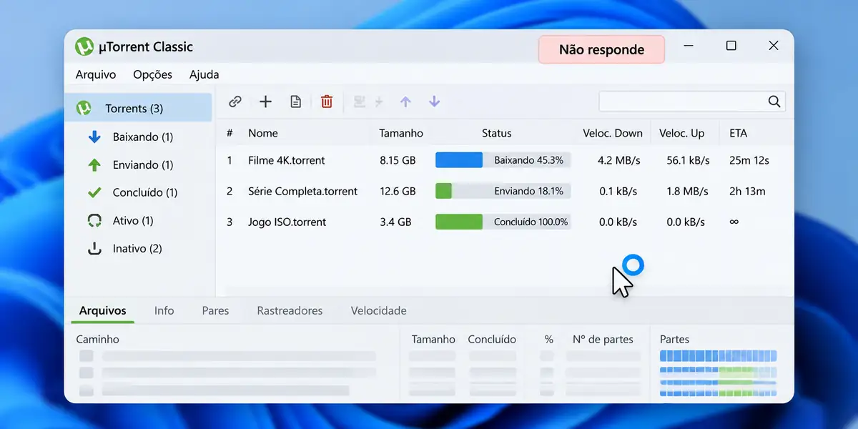Click the 2h 13m ETA value
Screen dimensions: 858x429
pyautogui.click(x=747, y=191)
